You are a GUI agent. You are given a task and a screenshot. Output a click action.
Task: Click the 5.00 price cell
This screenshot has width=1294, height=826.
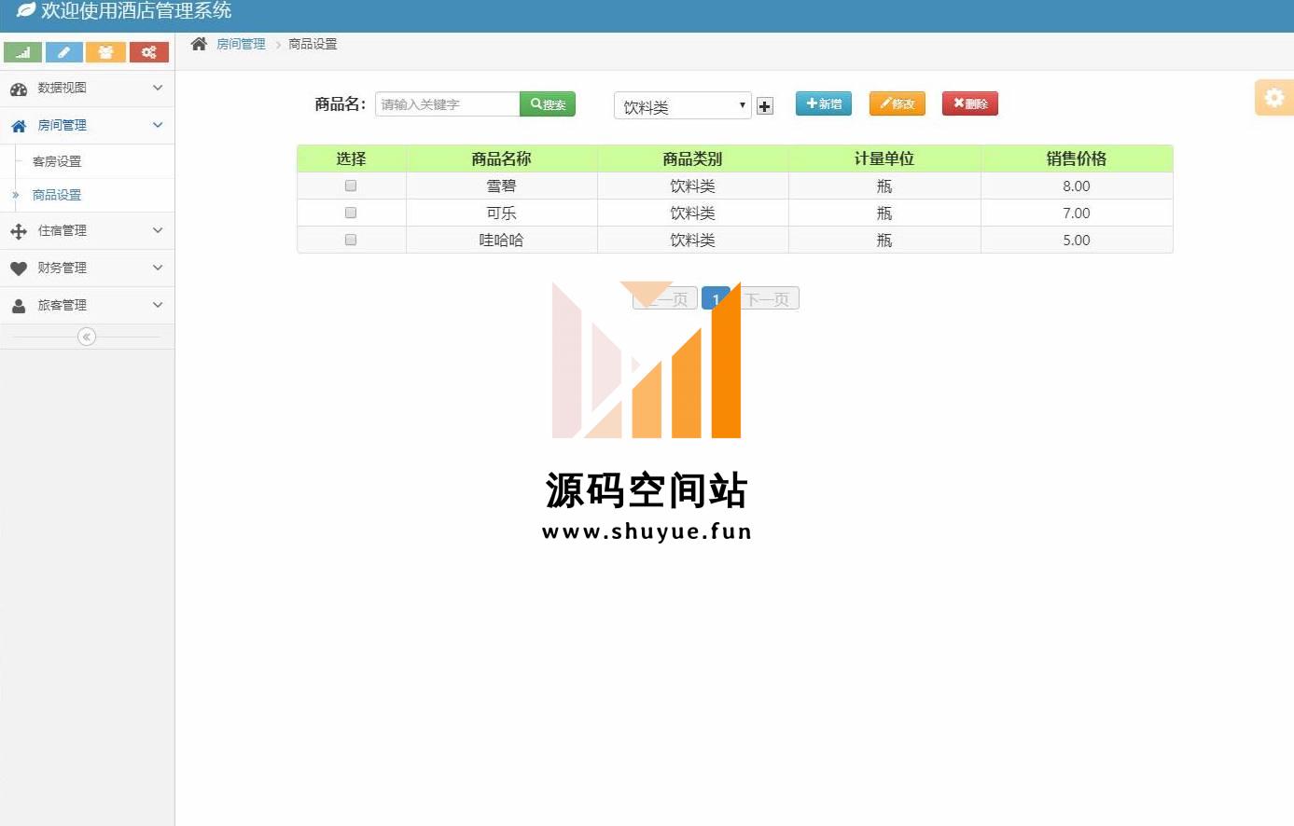pyautogui.click(x=1077, y=240)
